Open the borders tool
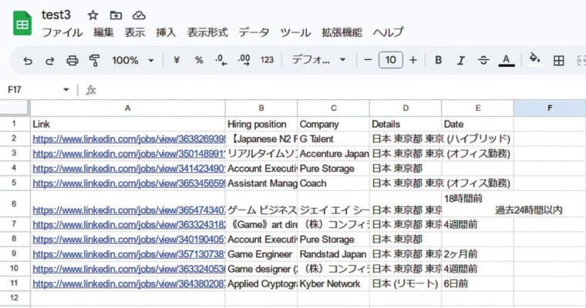586x308 pixels. (559, 61)
